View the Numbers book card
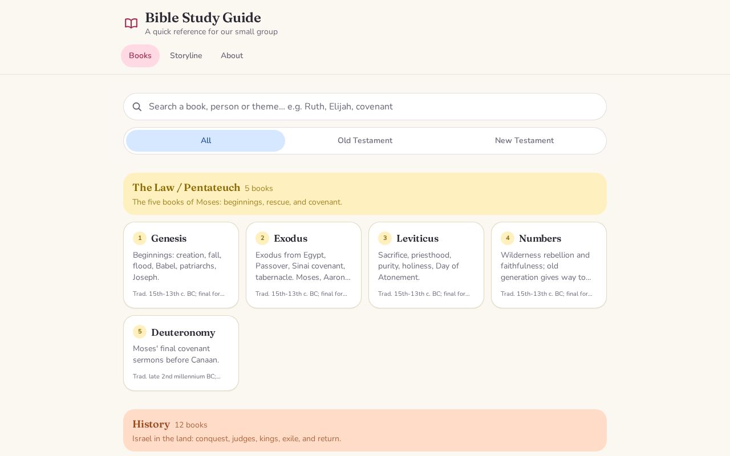Viewport: 730px width, 456px height. point(549,265)
